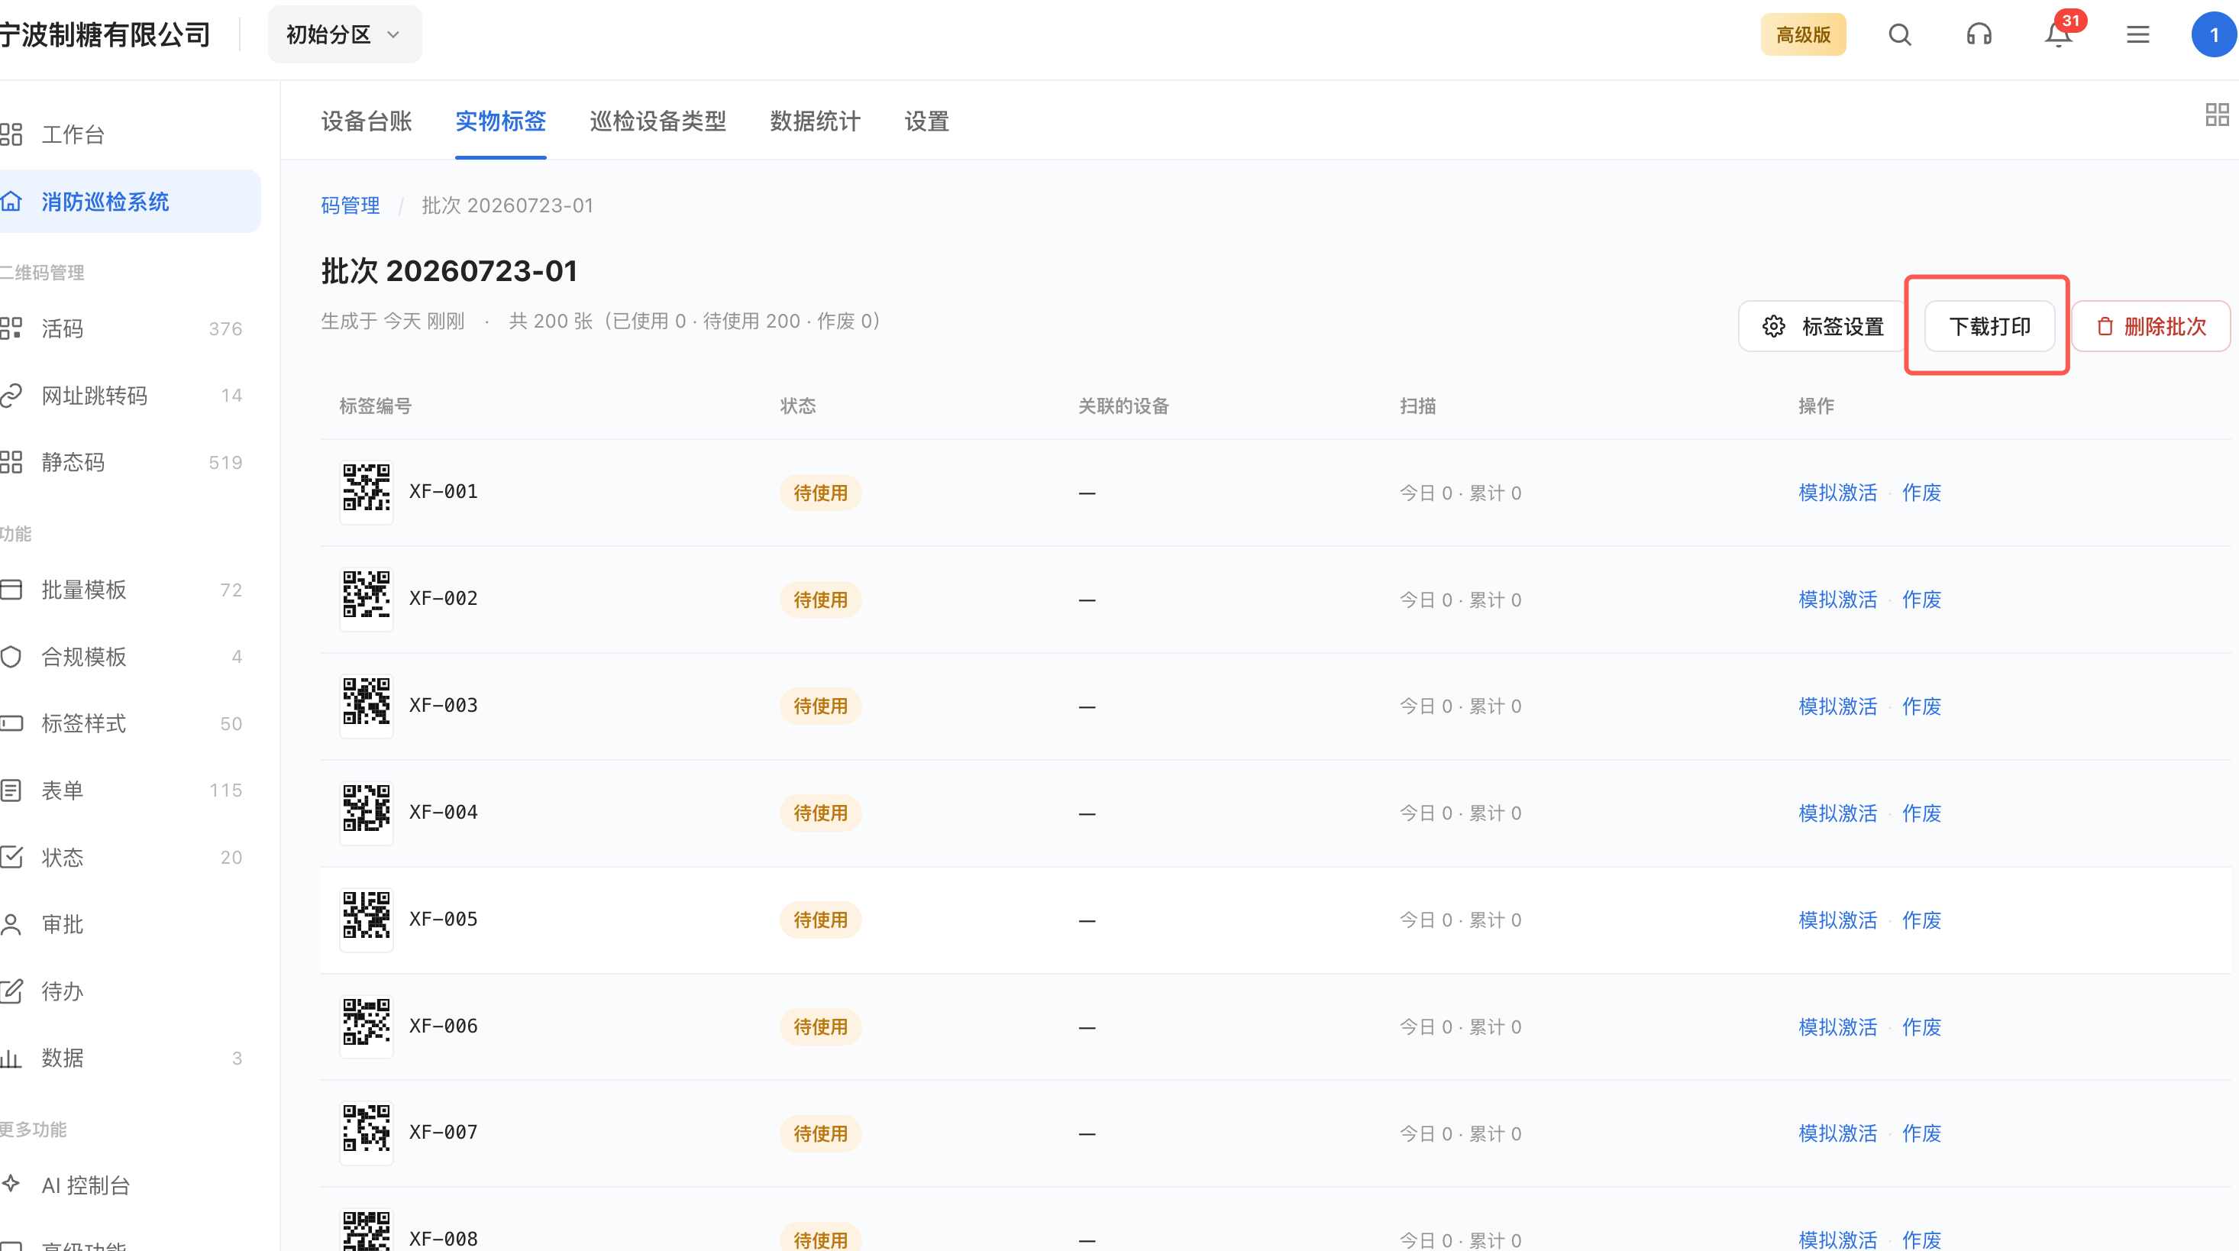The image size is (2239, 1251).
Task: Click the 下载打印 button
Action: tap(1989, 326)
